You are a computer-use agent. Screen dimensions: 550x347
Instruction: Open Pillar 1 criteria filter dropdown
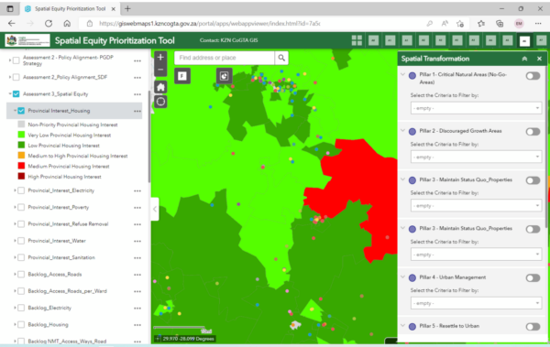pyautogui.click(x=476, y=108)
